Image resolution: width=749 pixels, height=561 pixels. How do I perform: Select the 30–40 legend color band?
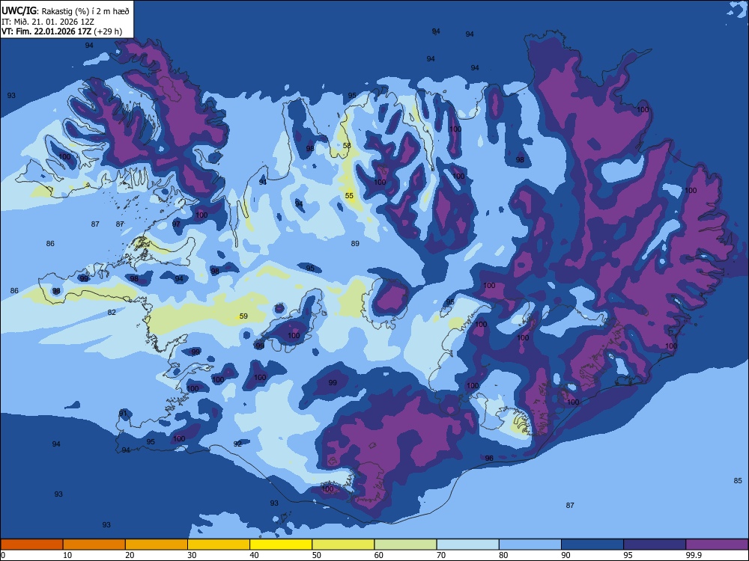(x=219, y=545)
